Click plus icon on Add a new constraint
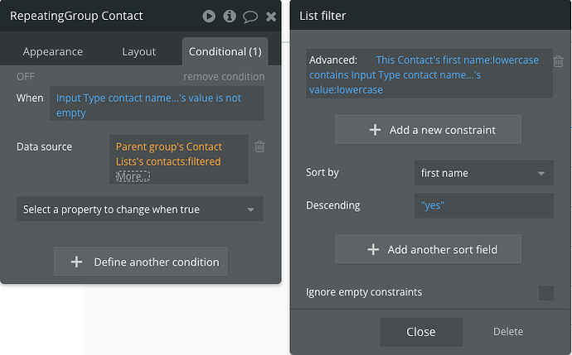Image resolution: width=572 pixels, height=355 pixels. point(375,130)
